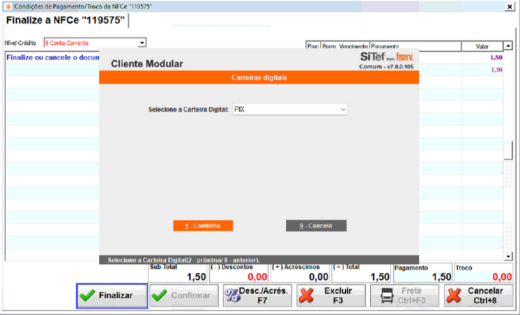Click the Sub-Total value 1,50
Screen dimensions: 520x315
tap(196, 277)
